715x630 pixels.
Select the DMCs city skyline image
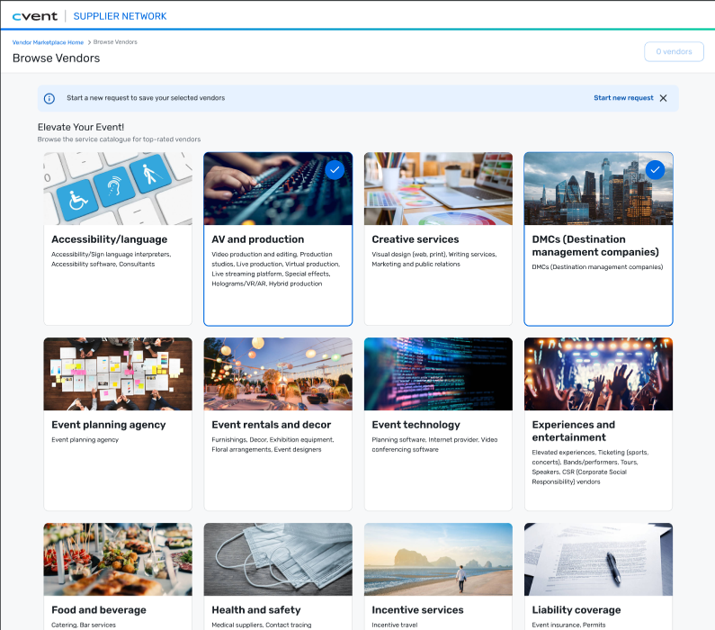point(598,188)
